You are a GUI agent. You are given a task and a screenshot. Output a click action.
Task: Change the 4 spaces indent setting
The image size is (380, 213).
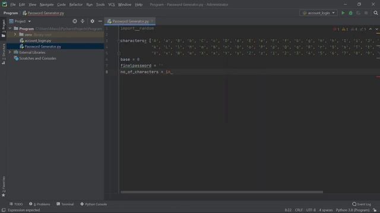[326, 210]
